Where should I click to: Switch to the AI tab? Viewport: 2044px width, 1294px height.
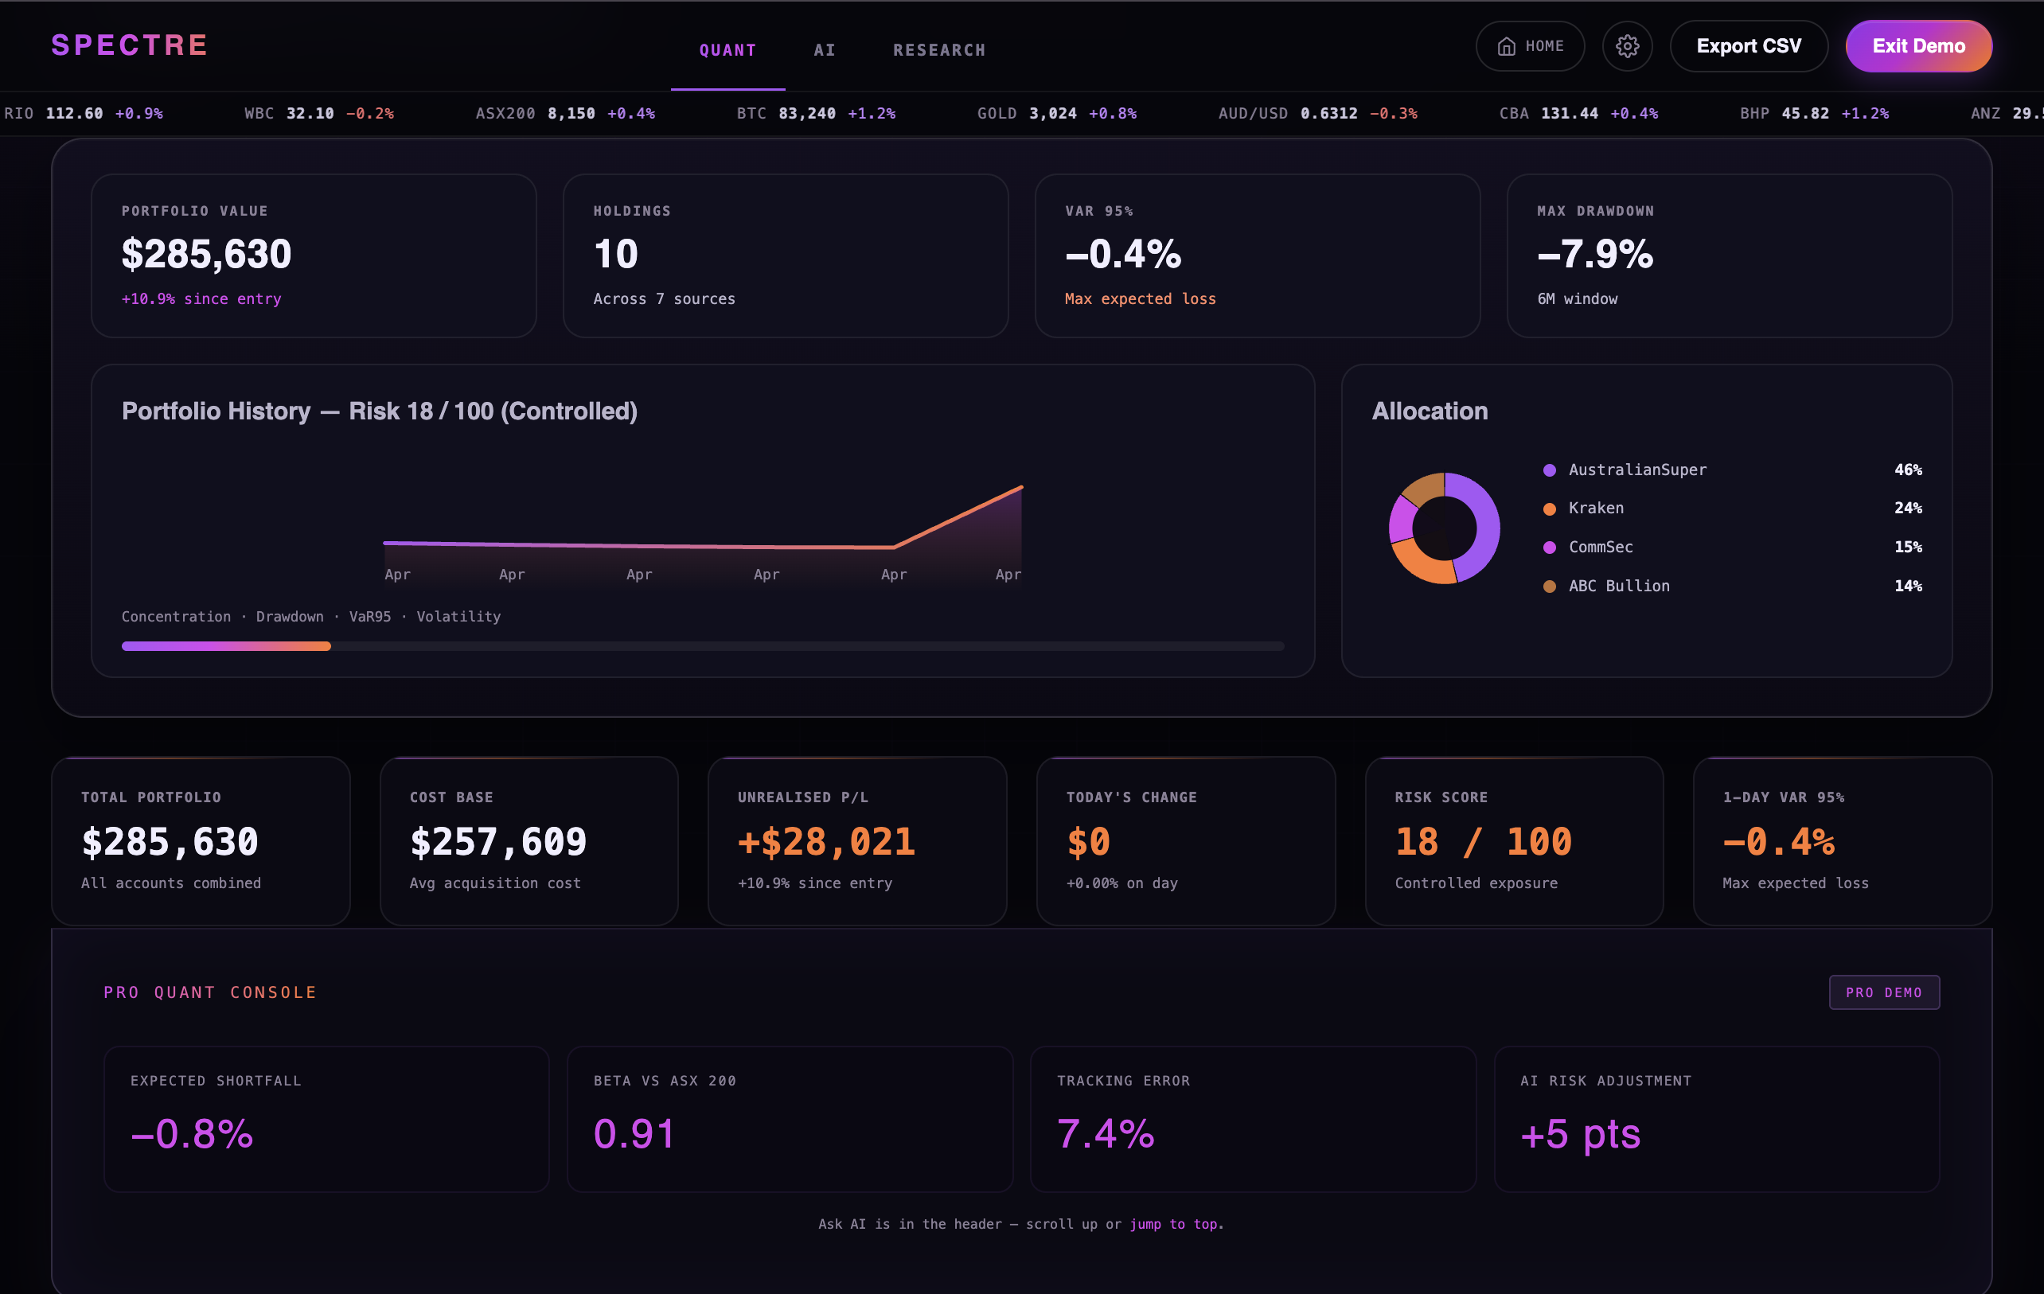tap(825, 50)
